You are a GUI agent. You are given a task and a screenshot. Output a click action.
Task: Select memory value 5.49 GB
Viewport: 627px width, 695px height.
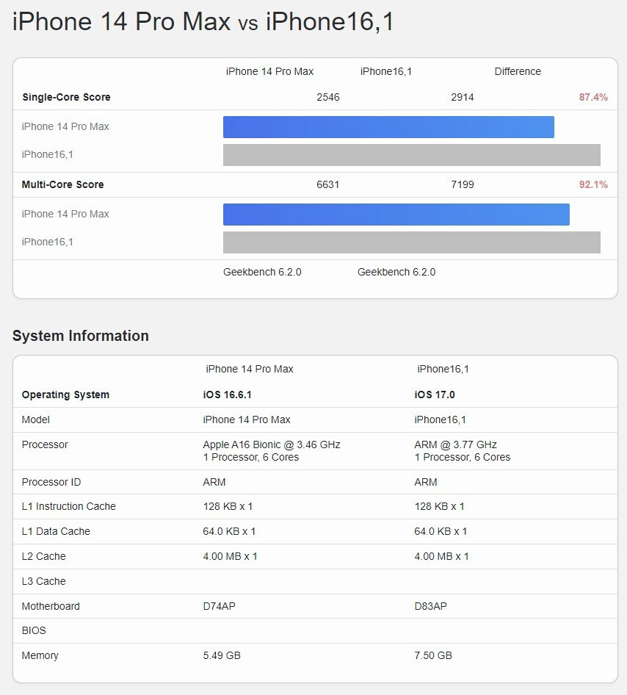(222, 655)
